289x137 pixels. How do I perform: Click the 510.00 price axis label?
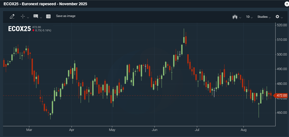[282, 40]
